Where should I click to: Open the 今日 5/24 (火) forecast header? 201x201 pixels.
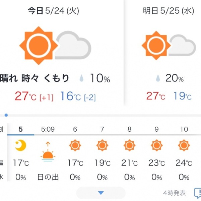54,11
